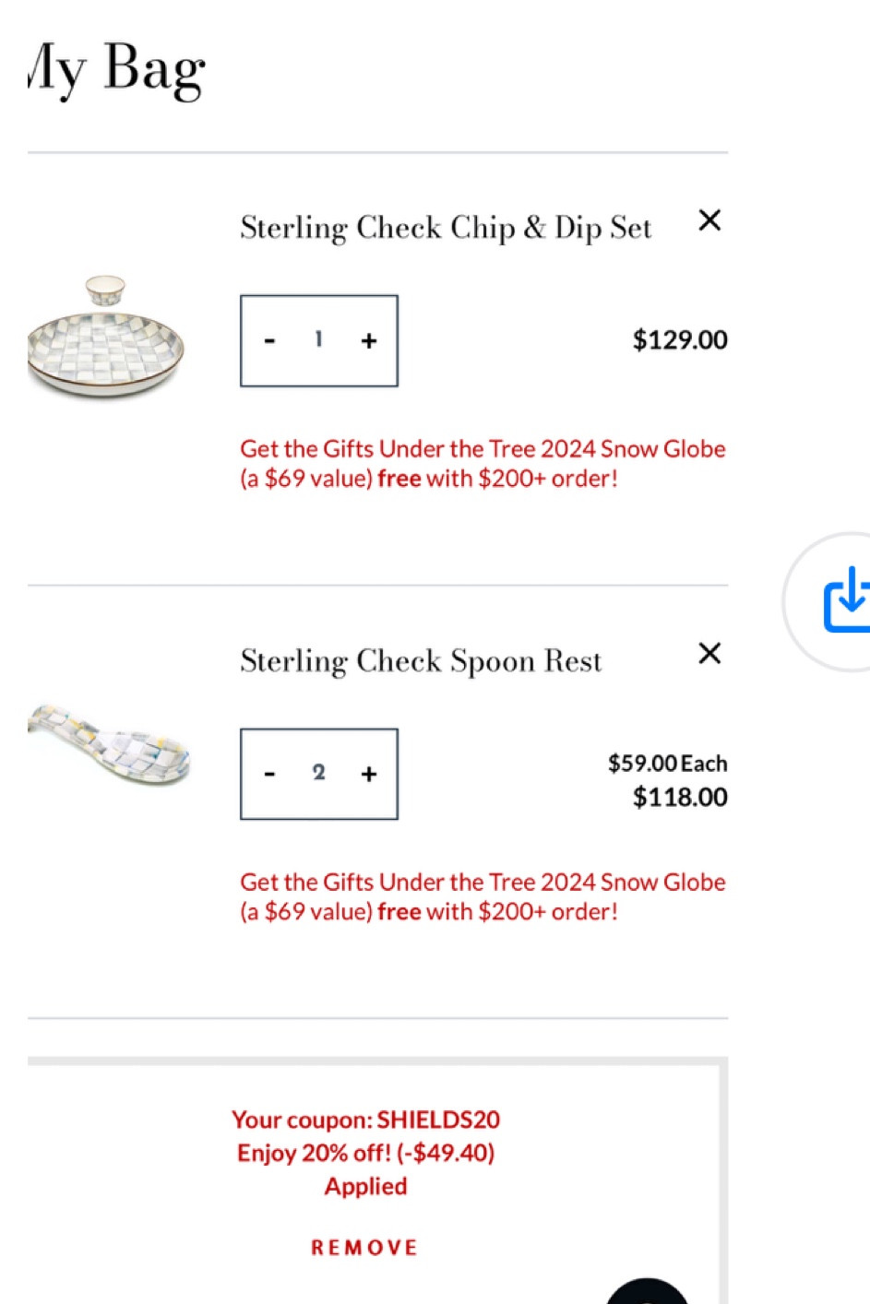The width and height of the screenshot is (870, 1304).
Task: Open the dark chat bubble at the bottom
Action: [647, 1296]
